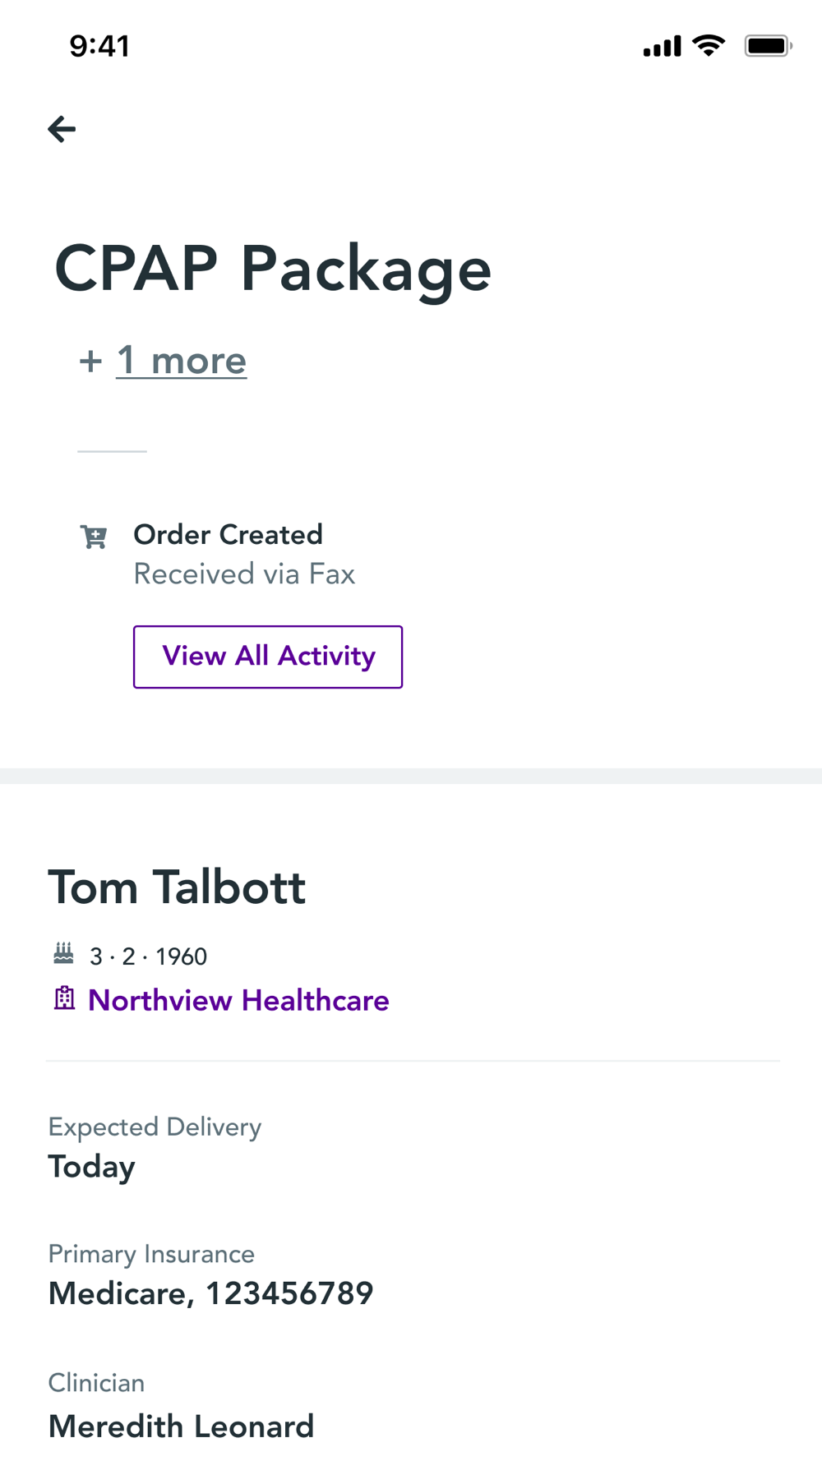822x1461 pixels.
Task: Tap the 9:41 status bar clock
Action: coord(99,46)
